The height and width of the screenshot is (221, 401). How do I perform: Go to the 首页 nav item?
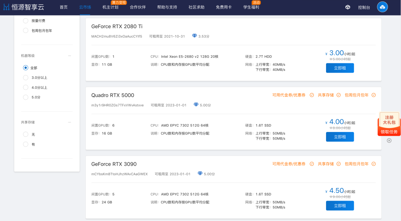(64, 7)
